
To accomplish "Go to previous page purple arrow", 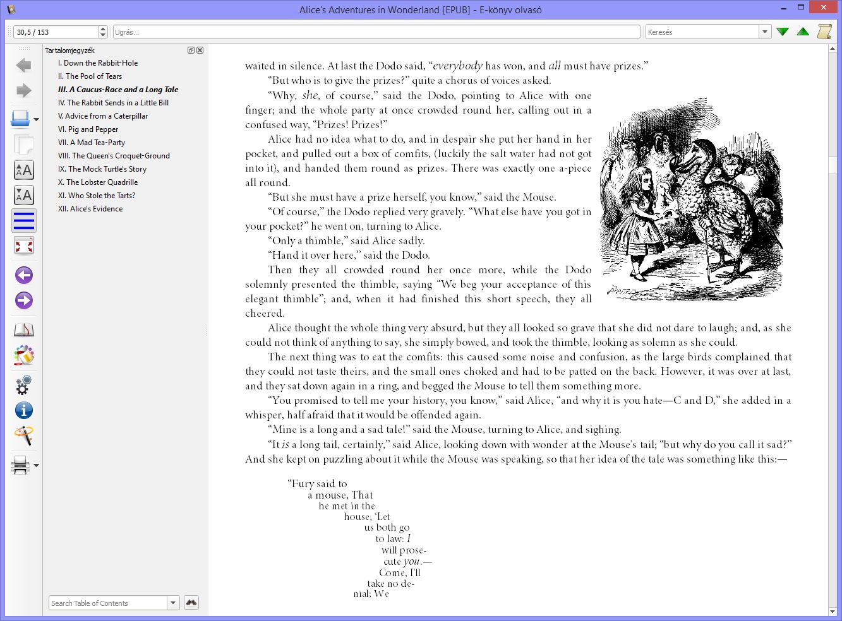I will [x=23, y=275].
